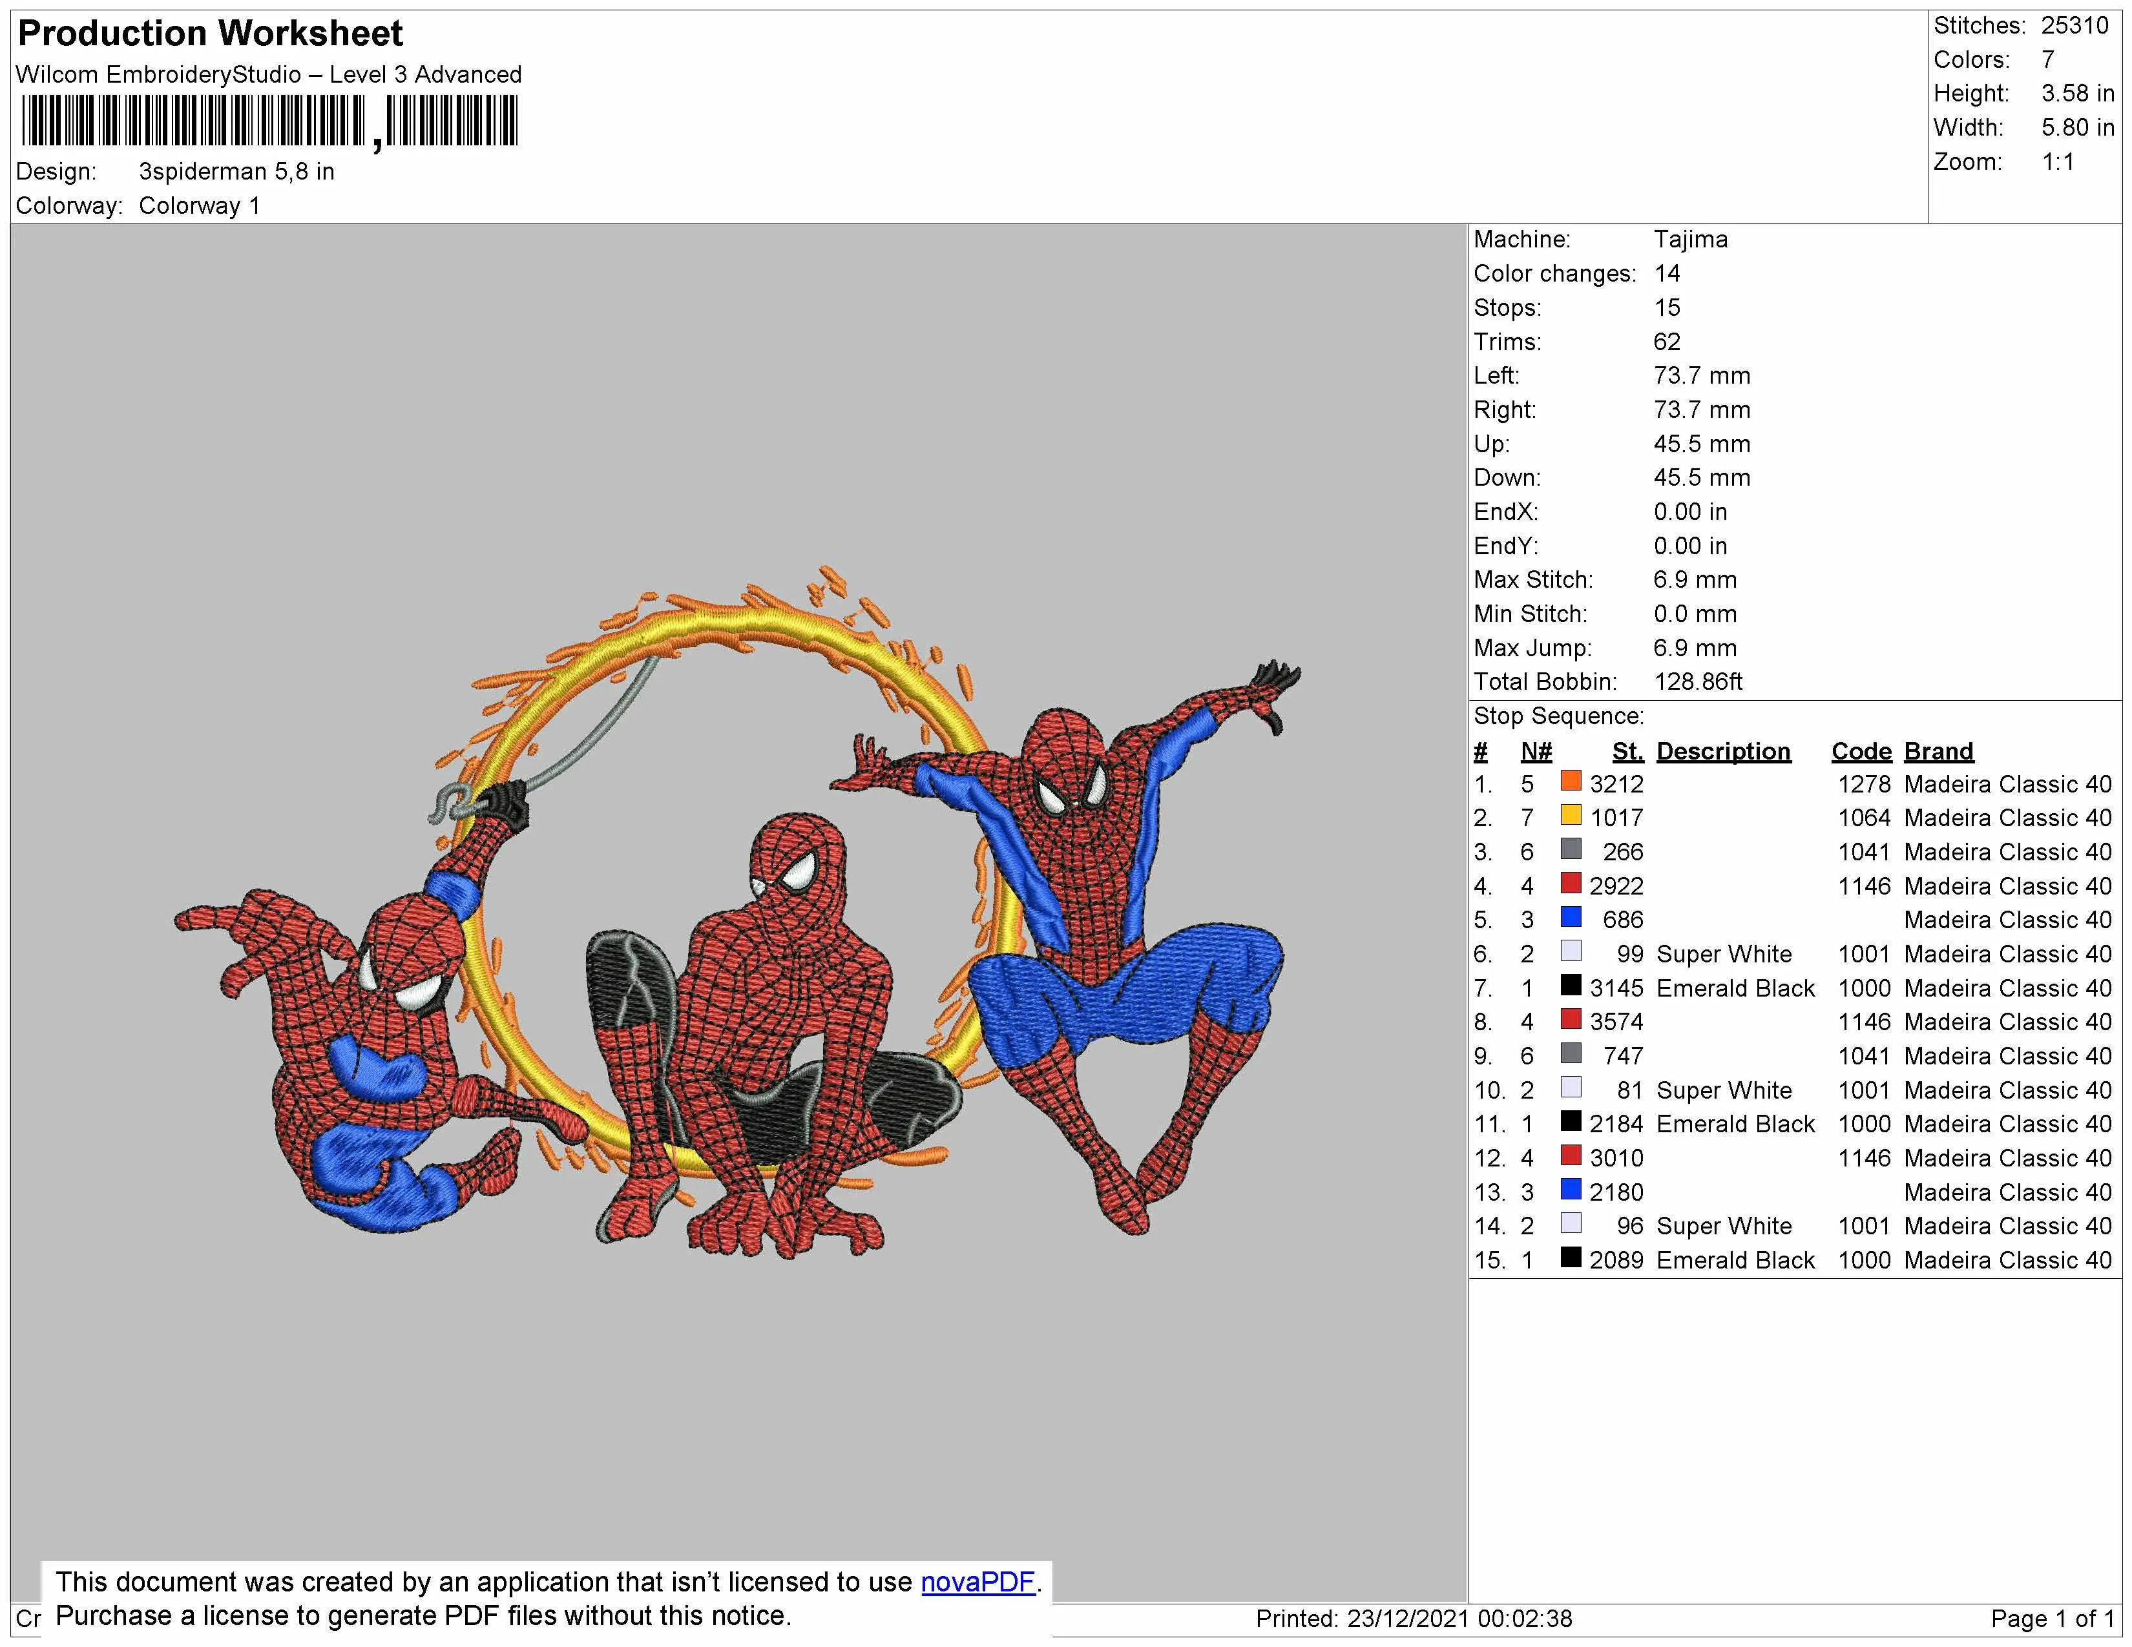Image resolution: width=2132 pixels, height=1647 pixels.
Task: Click the Zoom value 1:1
Action: pos(2058,162)
